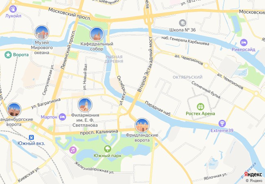Select the Ростех Арена stadium icon
Screen dimensions: 265x184
201,107
